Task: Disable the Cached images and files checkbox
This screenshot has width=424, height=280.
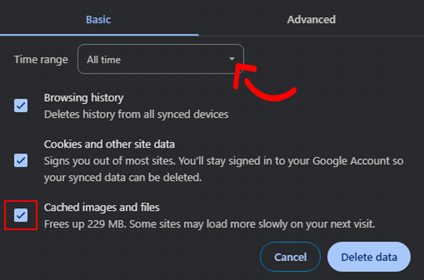Action: [21, 215]
